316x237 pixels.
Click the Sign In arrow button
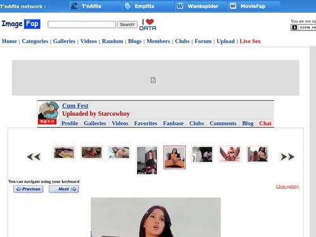pos(295,27)
